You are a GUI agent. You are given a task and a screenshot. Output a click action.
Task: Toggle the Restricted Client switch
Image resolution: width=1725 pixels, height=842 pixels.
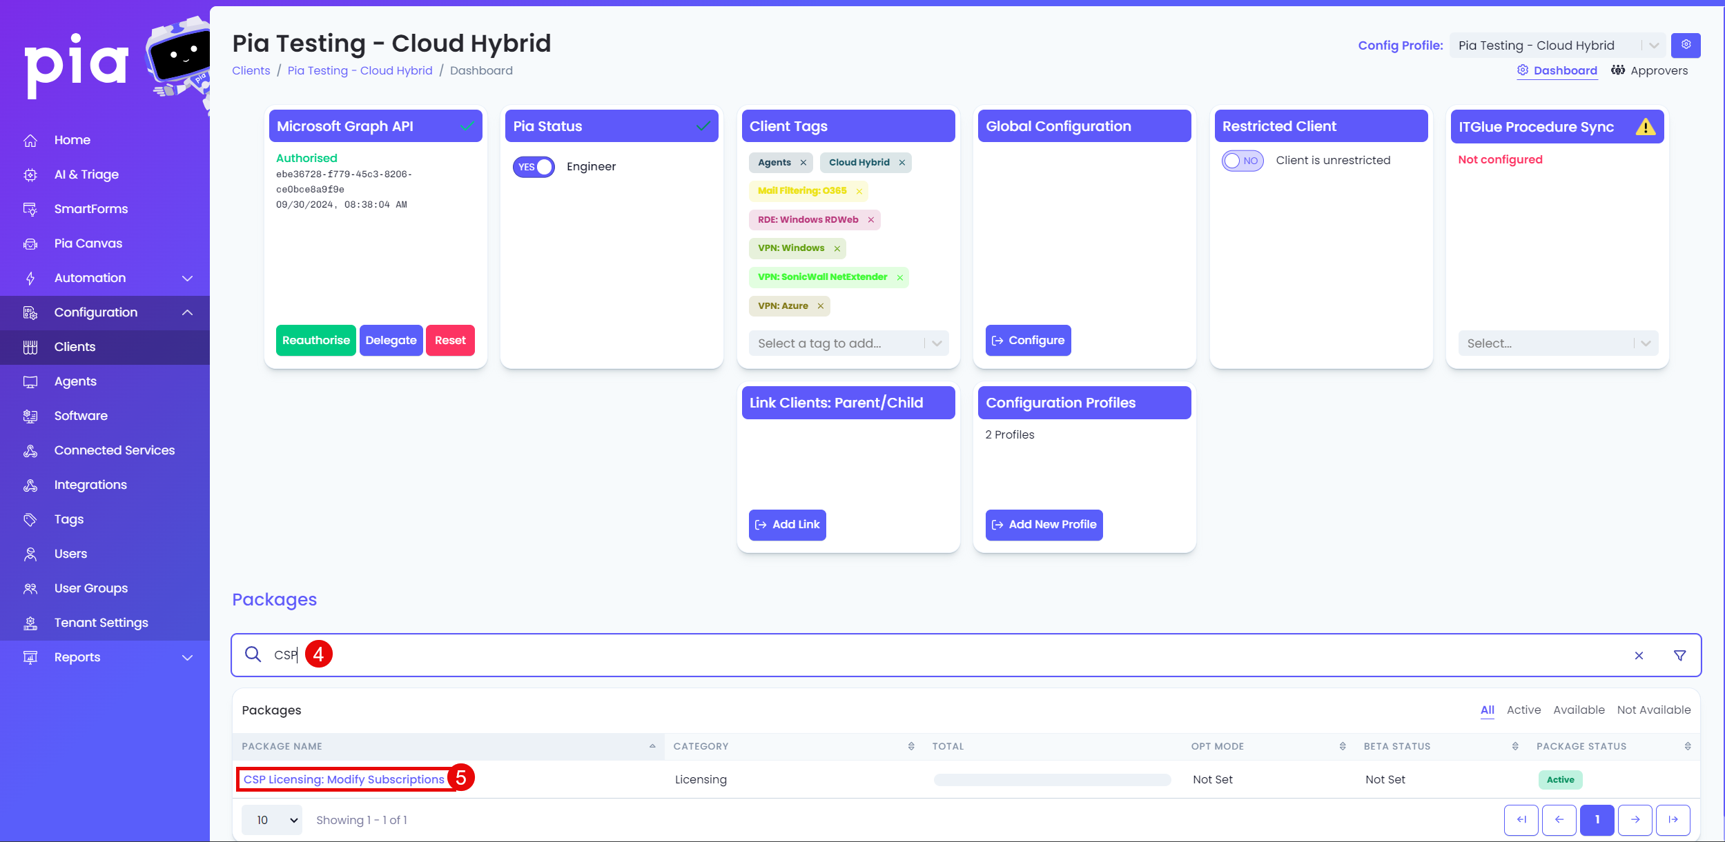click(x=1242, y=161)
